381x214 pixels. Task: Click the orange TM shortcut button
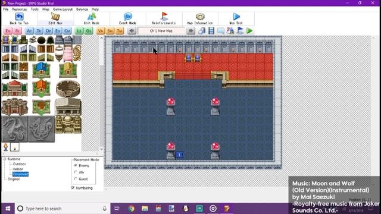(119, 31)
